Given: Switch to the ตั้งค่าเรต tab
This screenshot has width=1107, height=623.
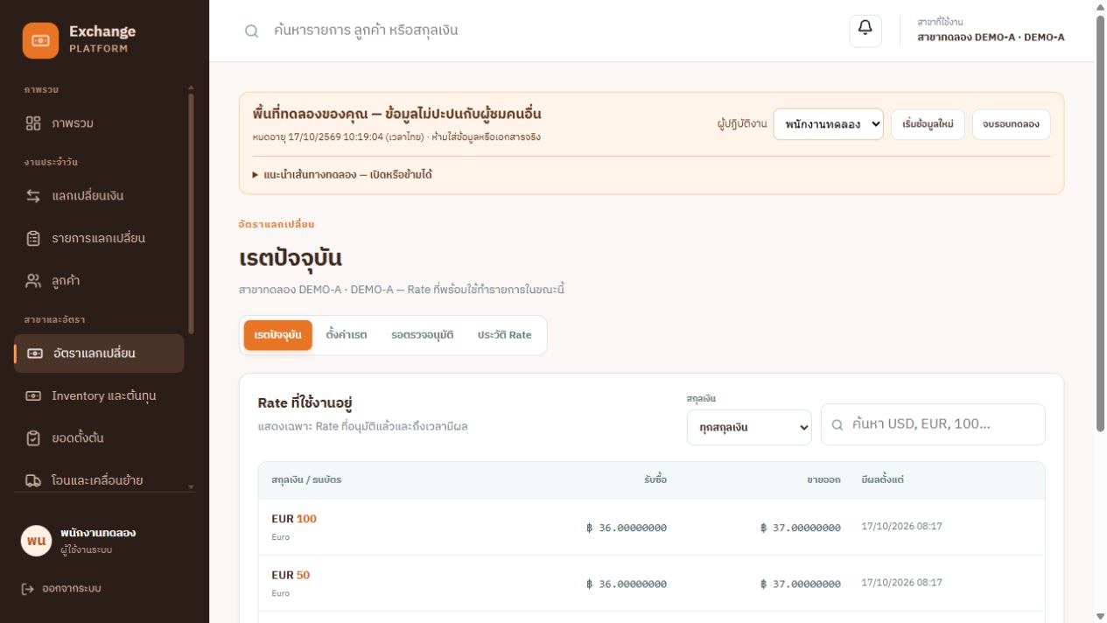Looking at the screenshot, I should pyautogui.click(x=347, y=335).
